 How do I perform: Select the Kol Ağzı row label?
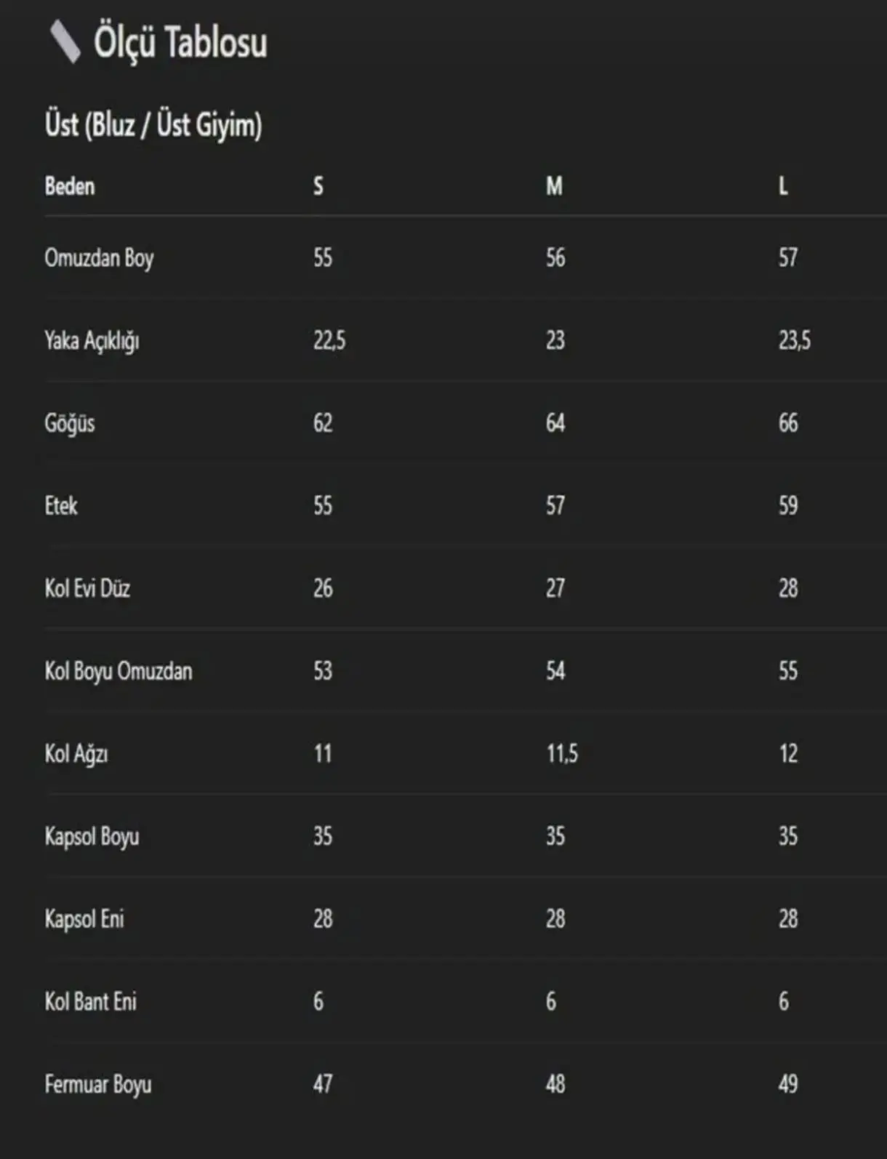(x=76, y=754)
